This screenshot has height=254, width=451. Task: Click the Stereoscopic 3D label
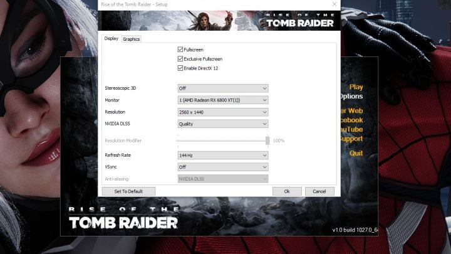pos(120,88)
